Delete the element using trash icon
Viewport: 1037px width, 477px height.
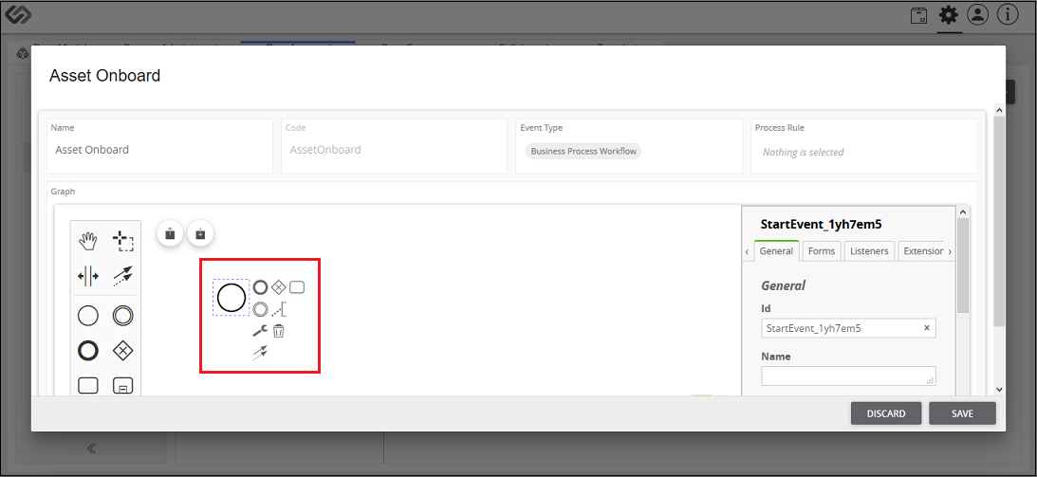point(278,330)
